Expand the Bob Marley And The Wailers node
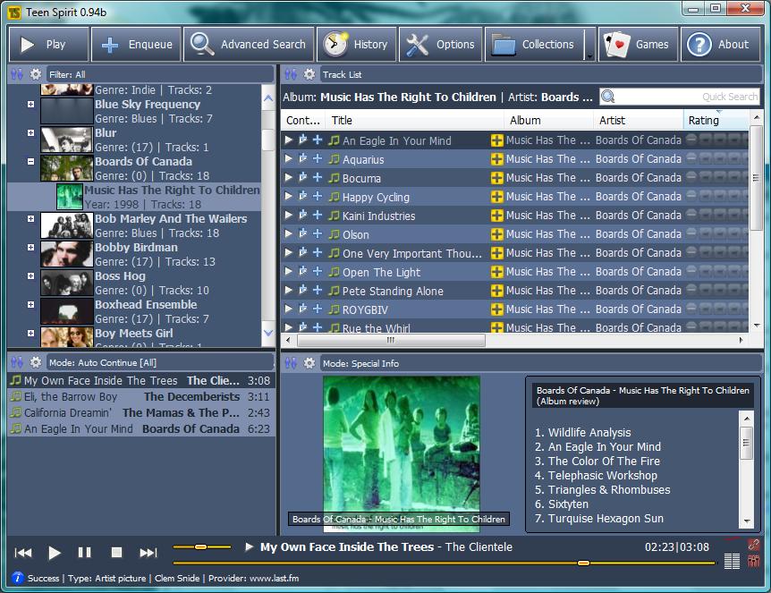The width and height of the screenshot is (771, 593). 31,219
